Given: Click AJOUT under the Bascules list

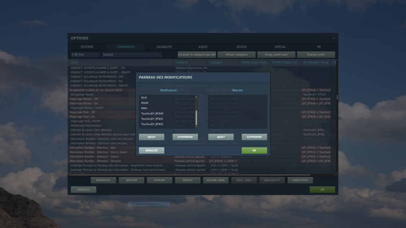Looking at the screenshot, I should pos(221,137).
